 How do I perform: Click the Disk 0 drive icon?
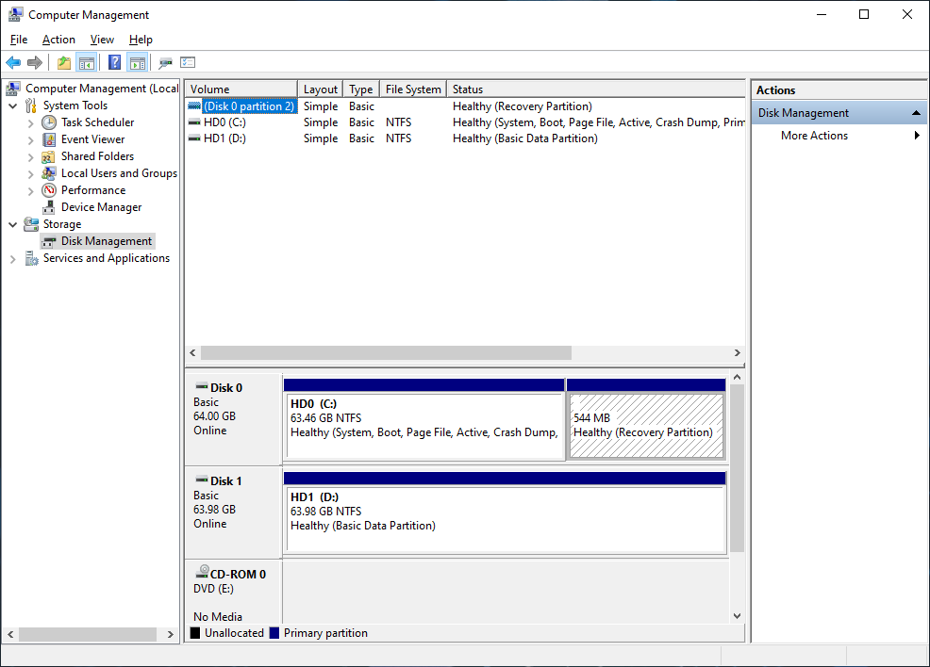(202, 386)
